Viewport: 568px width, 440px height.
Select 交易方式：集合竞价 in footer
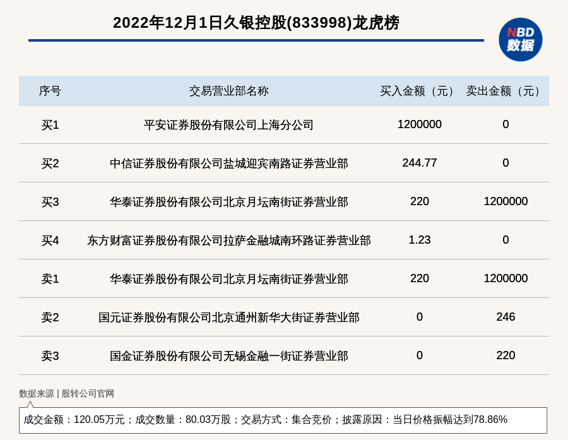pyautogui.click(x=286, y=420)
